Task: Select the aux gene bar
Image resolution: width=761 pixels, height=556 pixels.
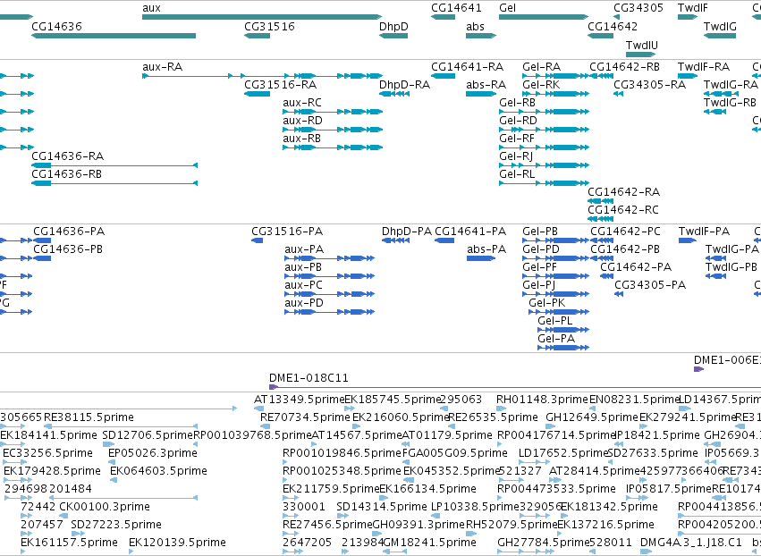Action: point(262,17)
